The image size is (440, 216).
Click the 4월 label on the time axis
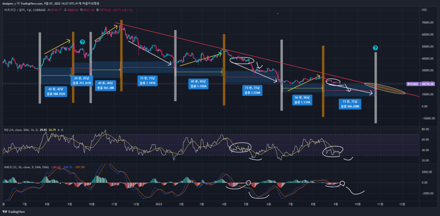coord(224,203)
